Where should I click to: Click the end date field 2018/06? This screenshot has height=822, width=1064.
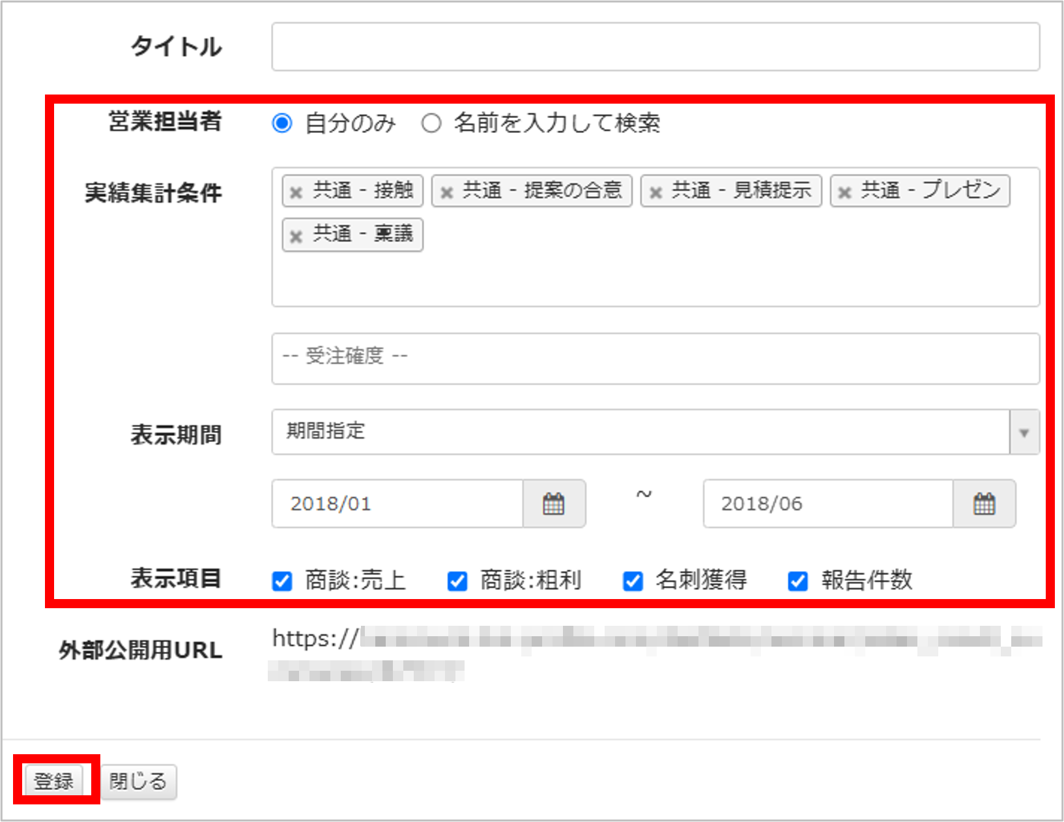pos(827,504)
